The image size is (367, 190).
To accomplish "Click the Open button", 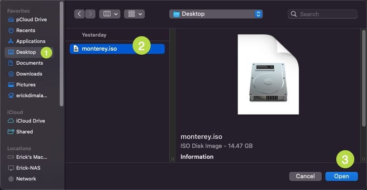I will point(342,176).
